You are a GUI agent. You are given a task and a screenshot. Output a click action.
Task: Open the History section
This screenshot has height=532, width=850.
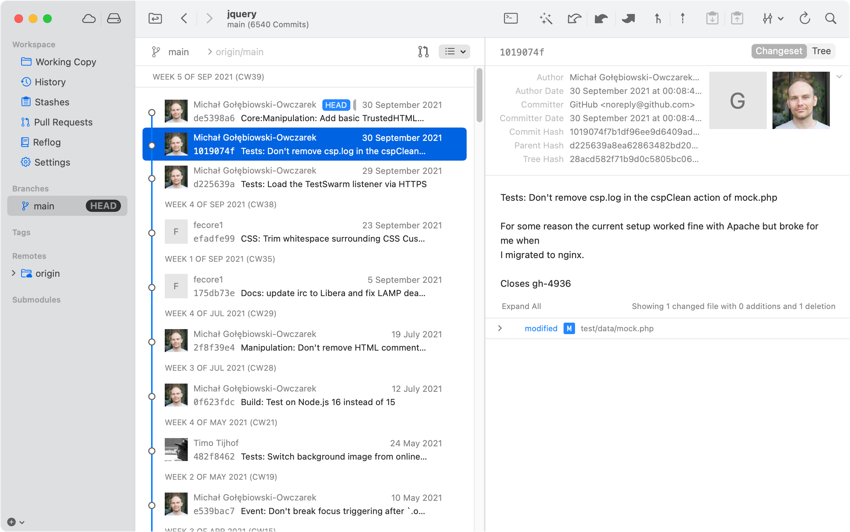50,82
